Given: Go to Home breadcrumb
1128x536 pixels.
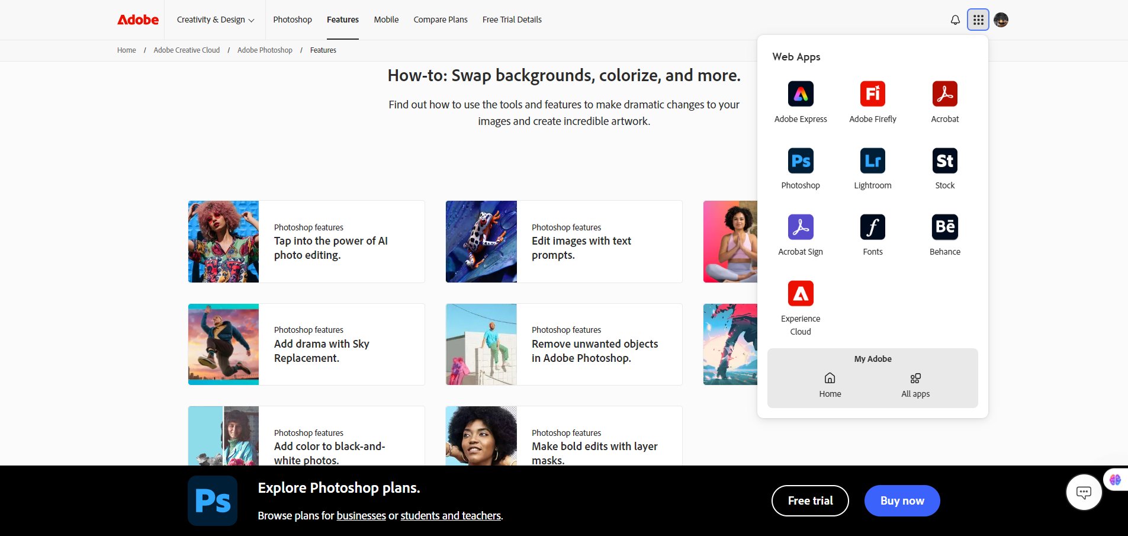Looking at the screenshot, I should 127,50.
